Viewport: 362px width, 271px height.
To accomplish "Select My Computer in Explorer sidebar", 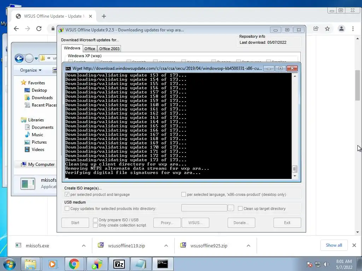I will (38, 164).
